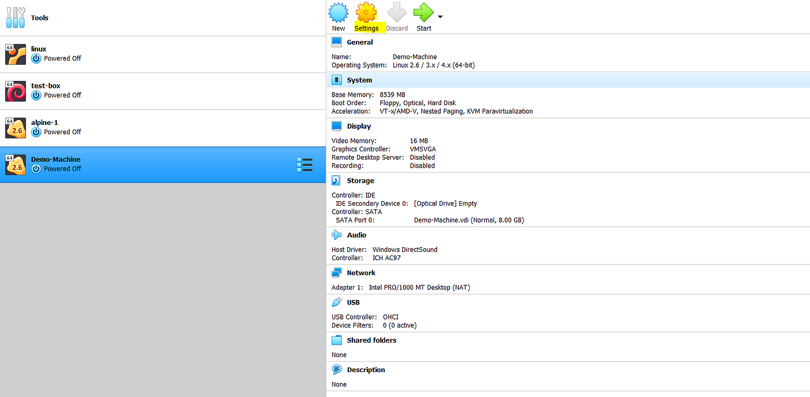810x397 pixels.
Task: Open the Shared folders section heading
Action: pos(371,340)
